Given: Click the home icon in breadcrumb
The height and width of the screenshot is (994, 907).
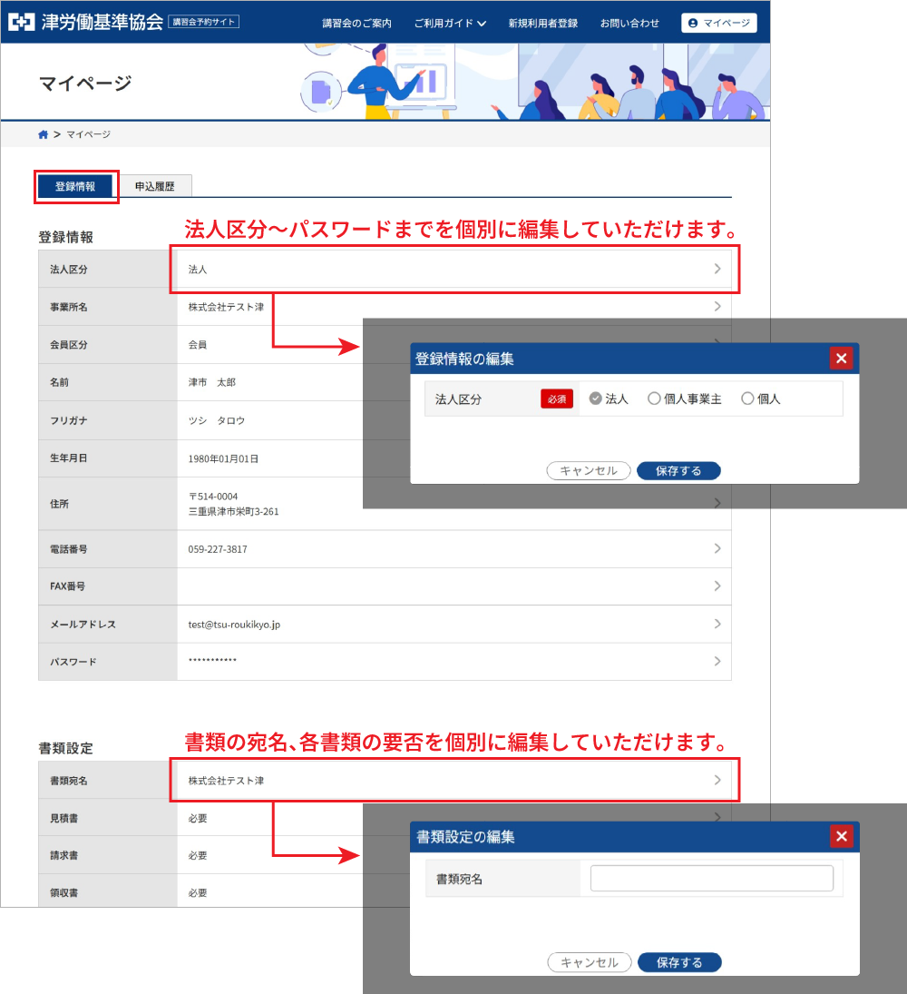Looking at the screenshot, I should 43,134.
